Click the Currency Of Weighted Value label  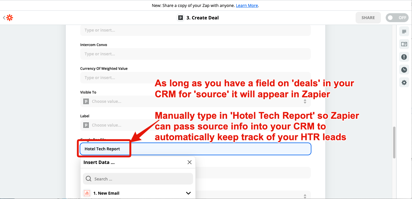pyautogui.click(x=104, y=69)
